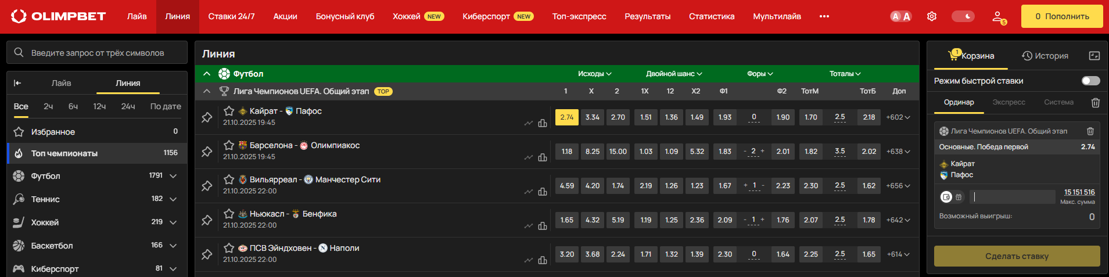Image resolution: width=1109 pixels, height=277 pixels.
Task: Expand +638 additional markets for Барселона
Action: [x=898, y=152]
